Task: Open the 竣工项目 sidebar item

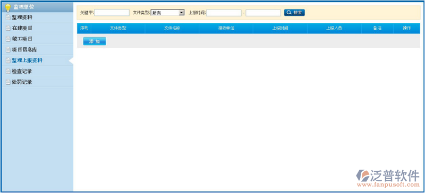Action: (37, 39)
